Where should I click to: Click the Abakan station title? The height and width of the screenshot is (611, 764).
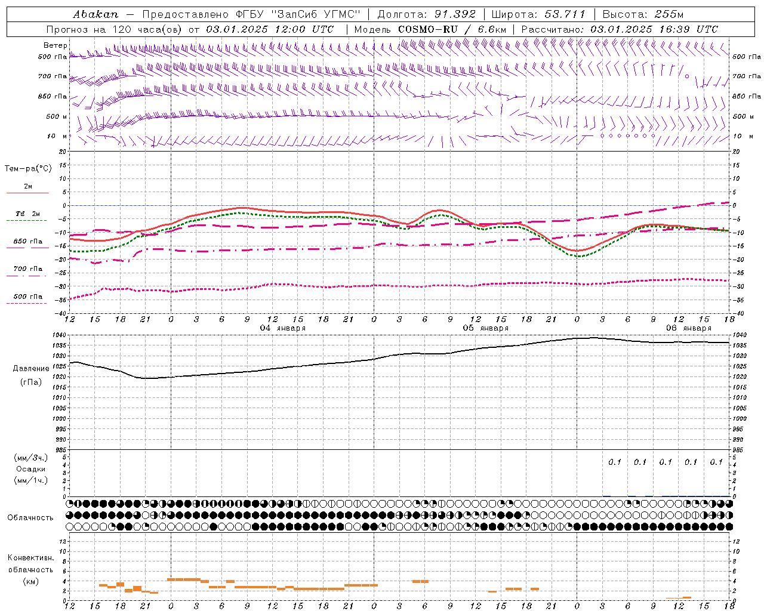95,14
